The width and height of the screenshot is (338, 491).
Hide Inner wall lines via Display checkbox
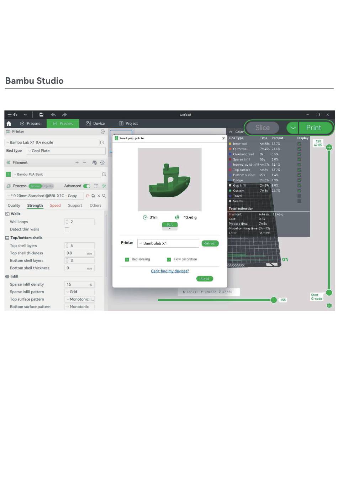pos(299,144)
